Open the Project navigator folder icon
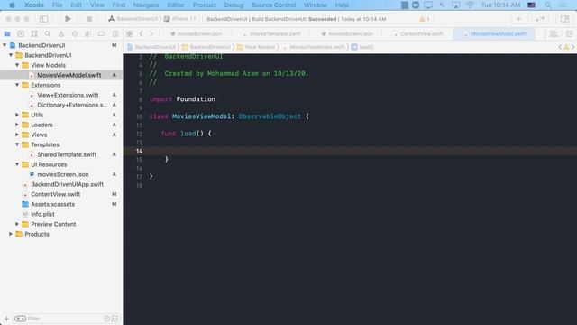577x325 pixels. (7, 34)
